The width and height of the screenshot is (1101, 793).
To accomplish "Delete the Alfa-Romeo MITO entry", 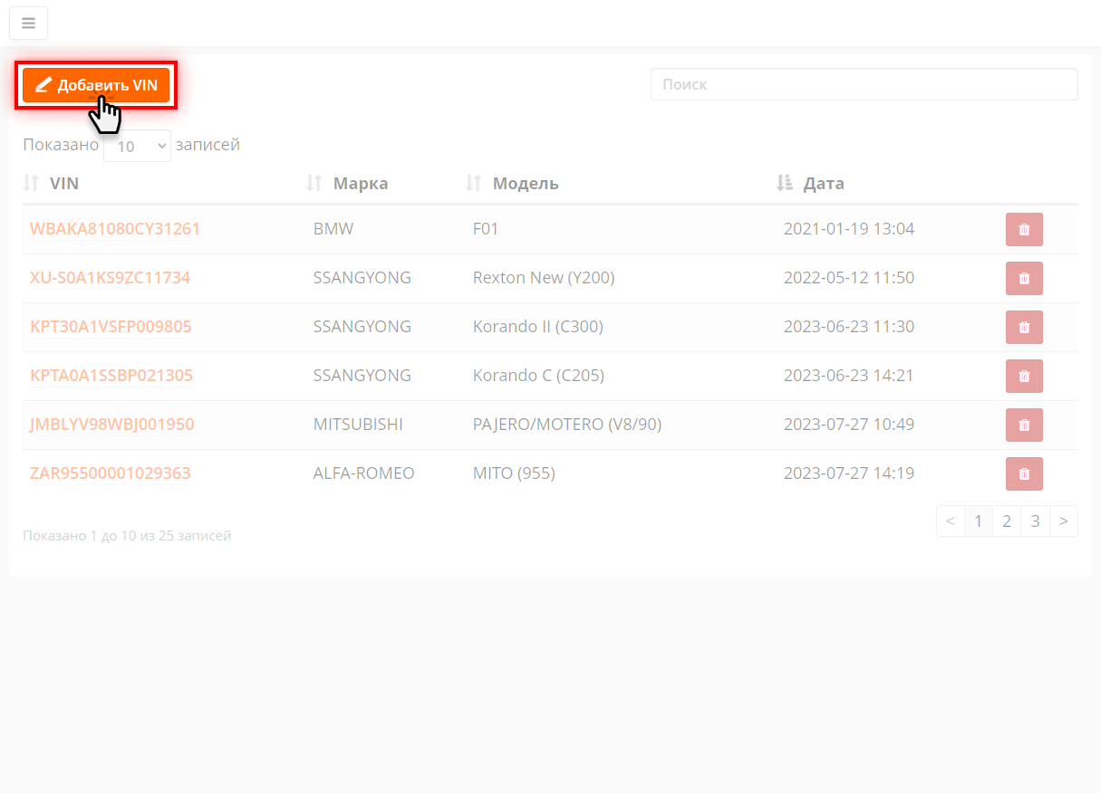I will coord(1024,474).
